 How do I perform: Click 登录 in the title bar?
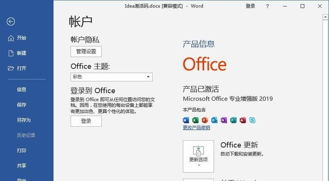(x=250, y=6)
